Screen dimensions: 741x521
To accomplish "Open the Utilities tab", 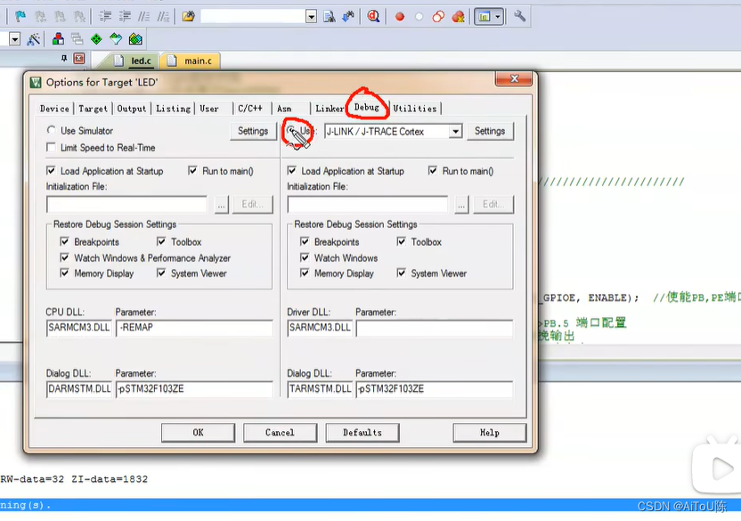I will pyautogui.click(x=415, y=109).
